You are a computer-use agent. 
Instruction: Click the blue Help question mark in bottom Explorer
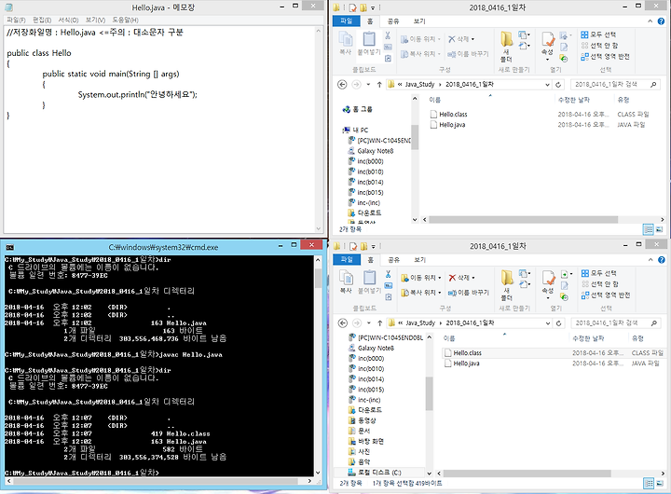662,260
